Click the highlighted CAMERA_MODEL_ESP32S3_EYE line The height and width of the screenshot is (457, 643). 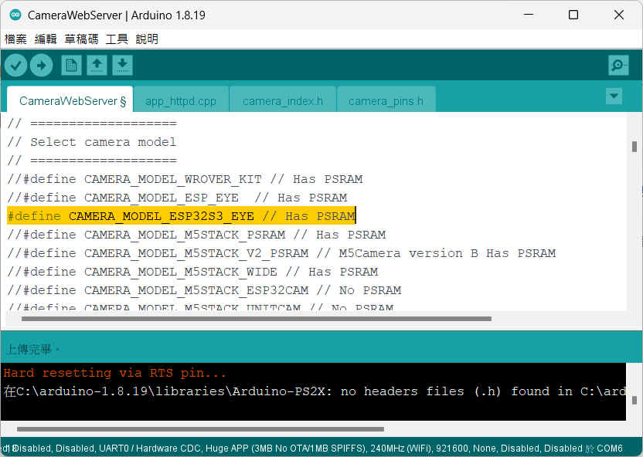coord(182,216)
